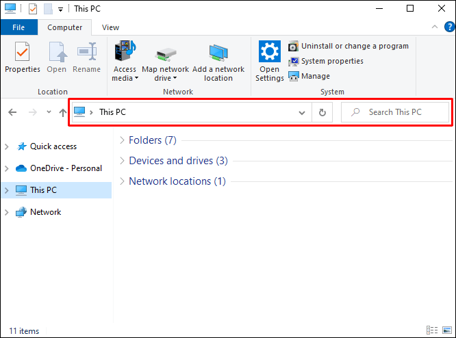Open Customize Quick Access Toolbar dropdown
The height and width of the screenshot is (338, 456).
pos(60,10)
